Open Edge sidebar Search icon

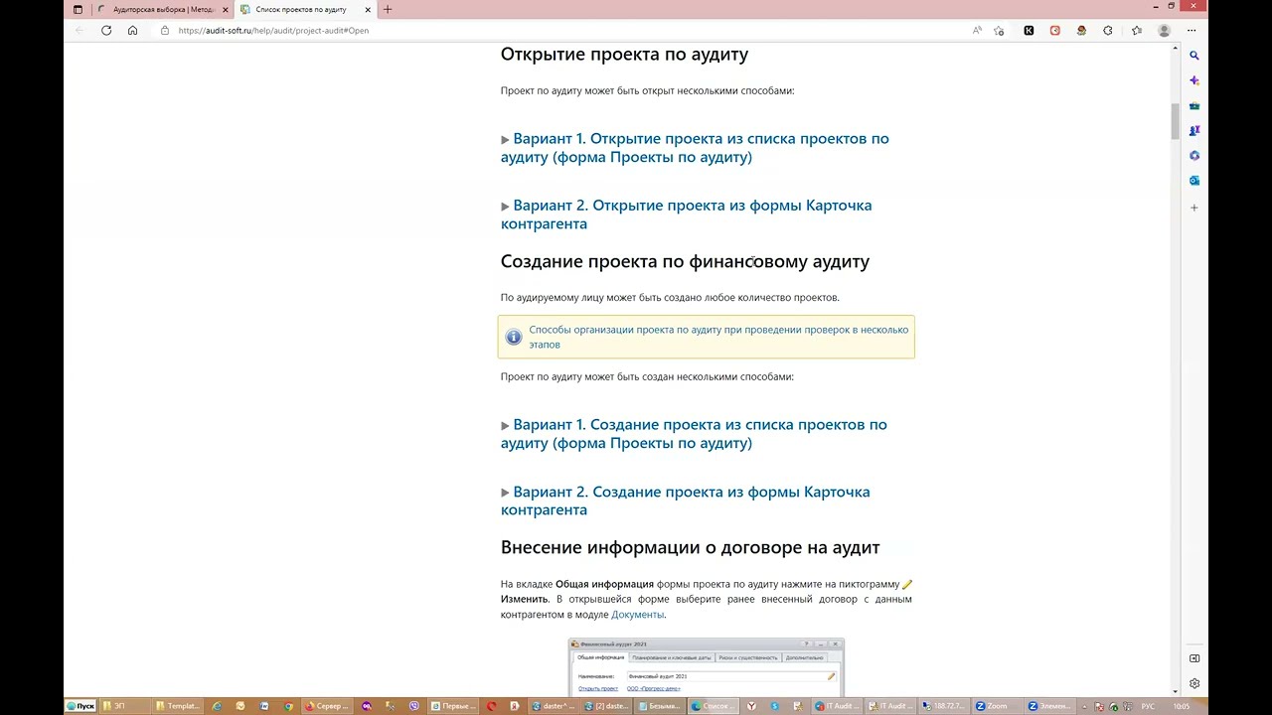(1194, 56)
